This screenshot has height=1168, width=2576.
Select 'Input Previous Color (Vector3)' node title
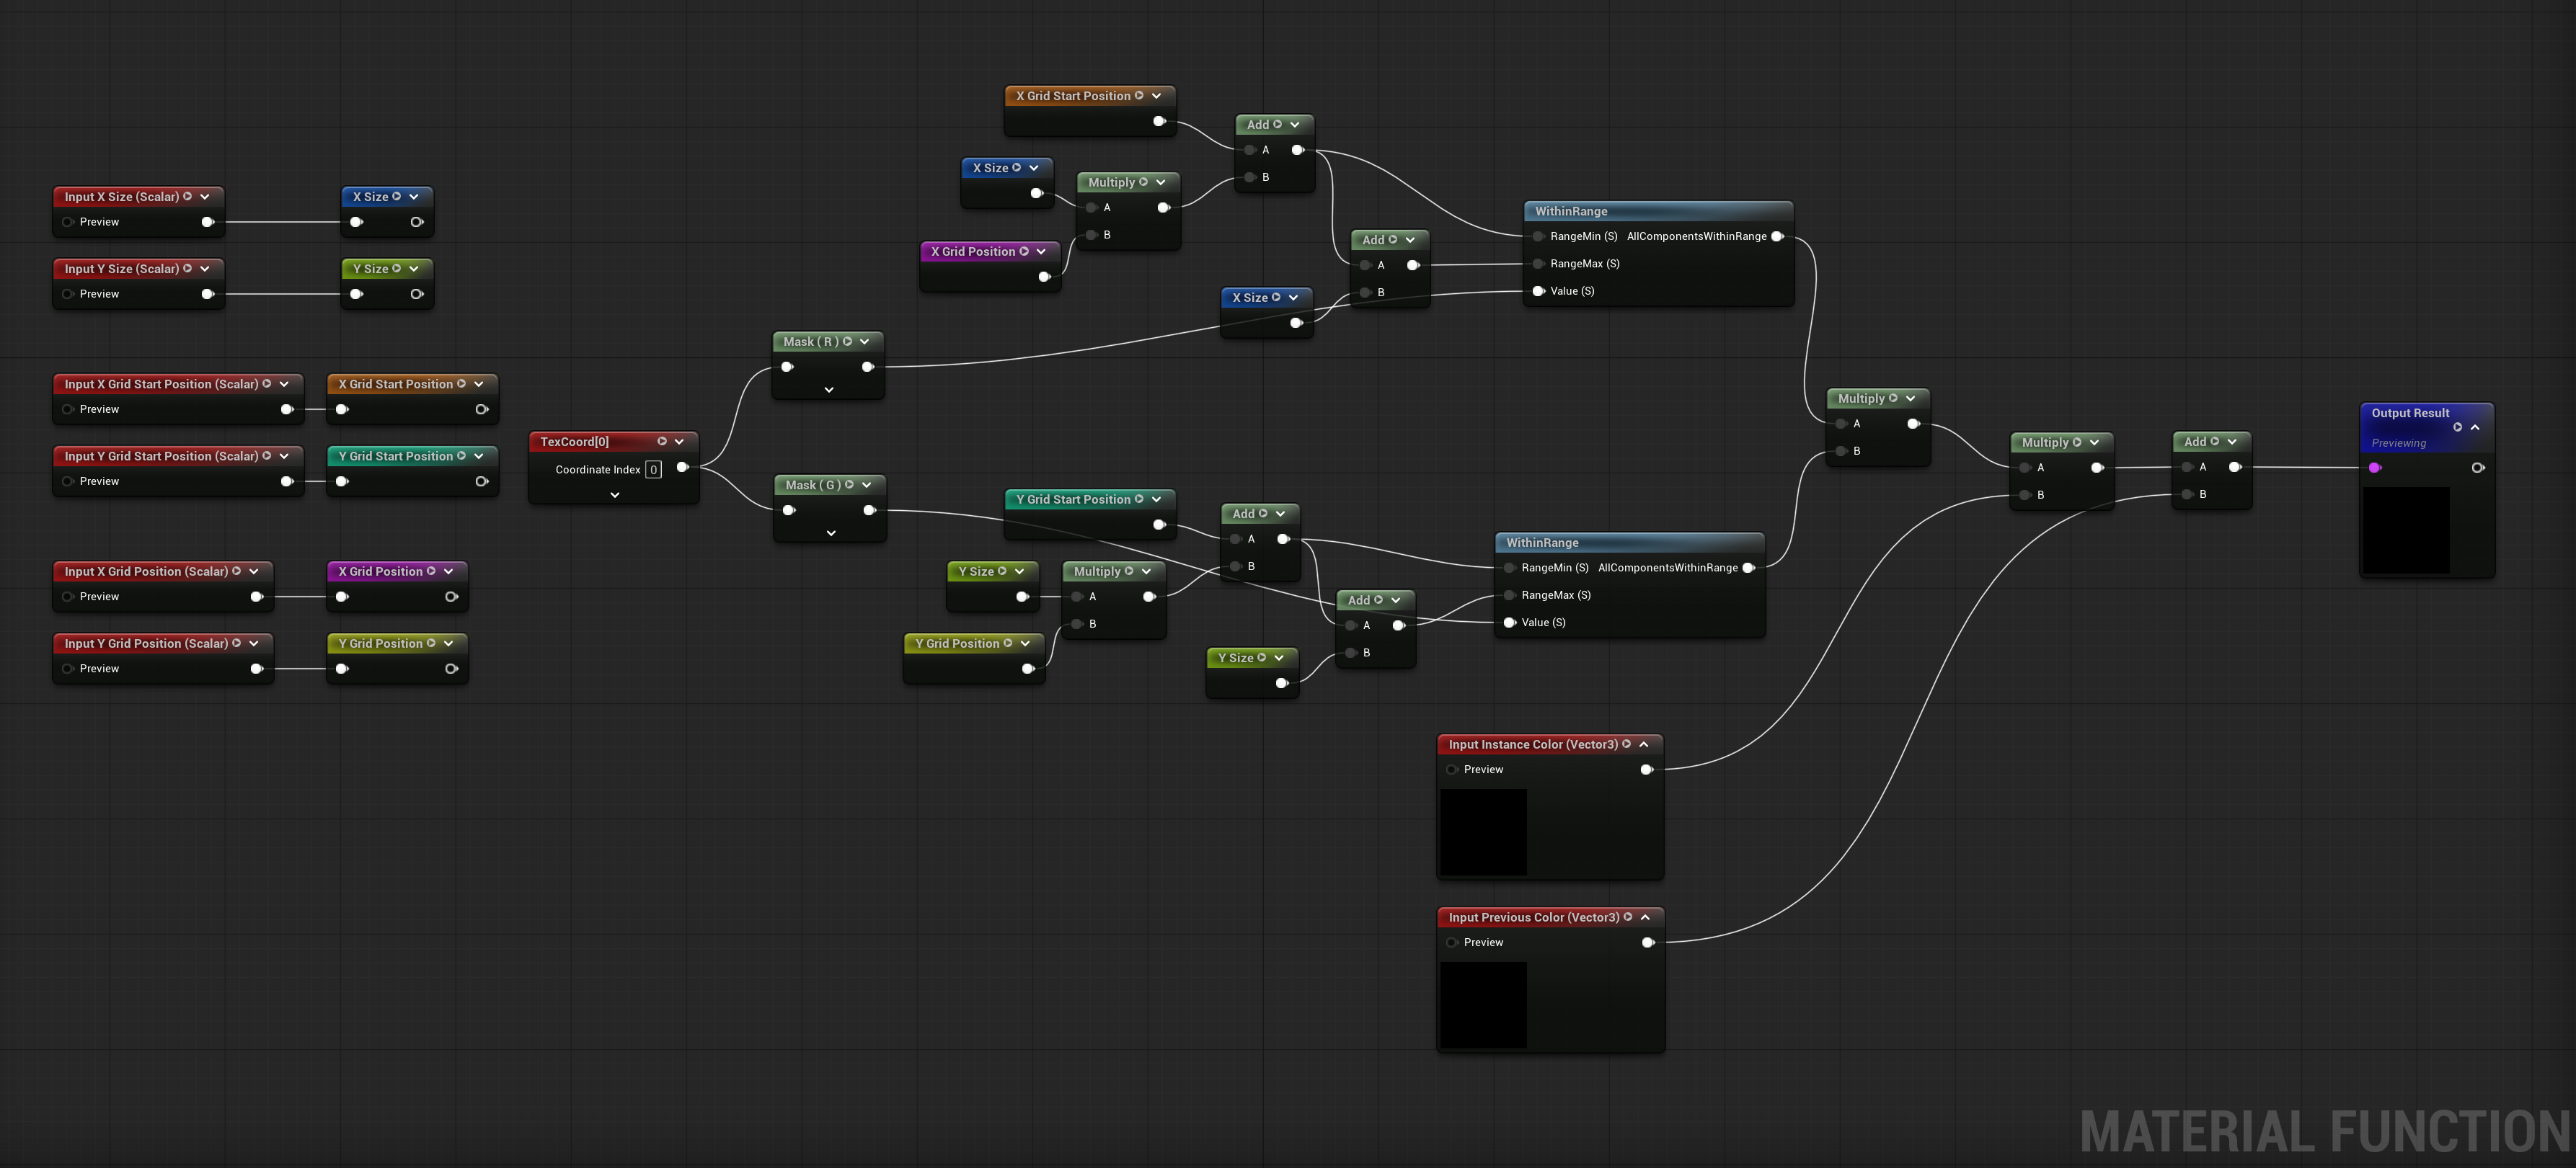tap(1534, 917)
